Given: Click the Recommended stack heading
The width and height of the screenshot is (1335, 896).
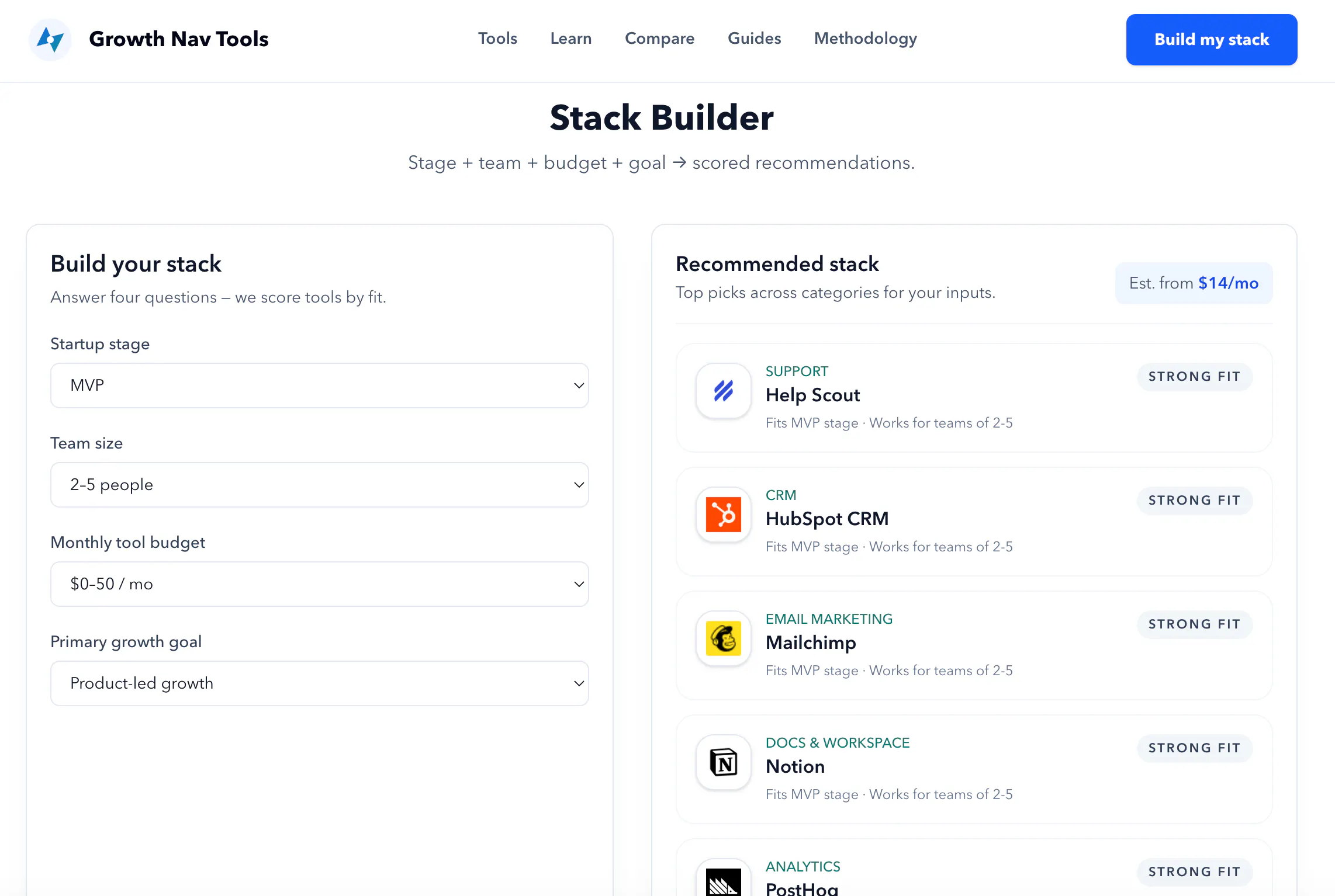Looking at the screenshot, I should click(x=777, y=264).
